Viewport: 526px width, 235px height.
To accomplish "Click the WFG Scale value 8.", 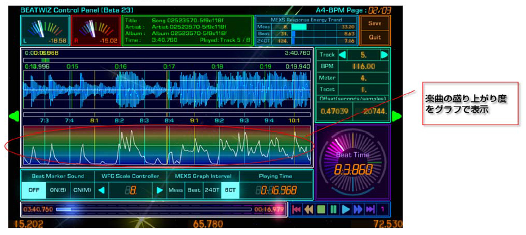I will pyautogui.click(x=131, y=190).
